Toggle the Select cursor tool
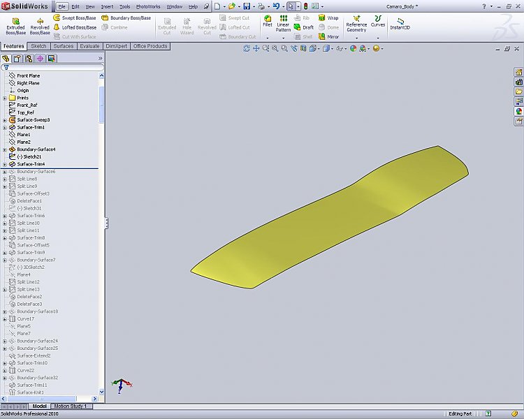The image size is (524, 419). (x=291, y=6)
